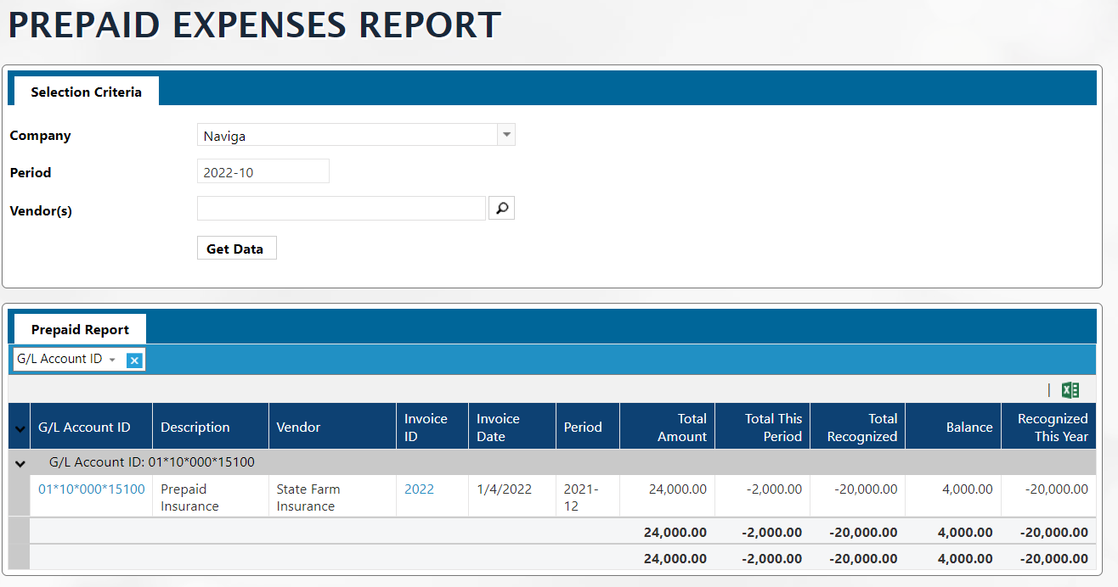Click the vendor search magnifier icon
Screen dimensions: 1118x587
pyautogui.click(x=502, y=208)
